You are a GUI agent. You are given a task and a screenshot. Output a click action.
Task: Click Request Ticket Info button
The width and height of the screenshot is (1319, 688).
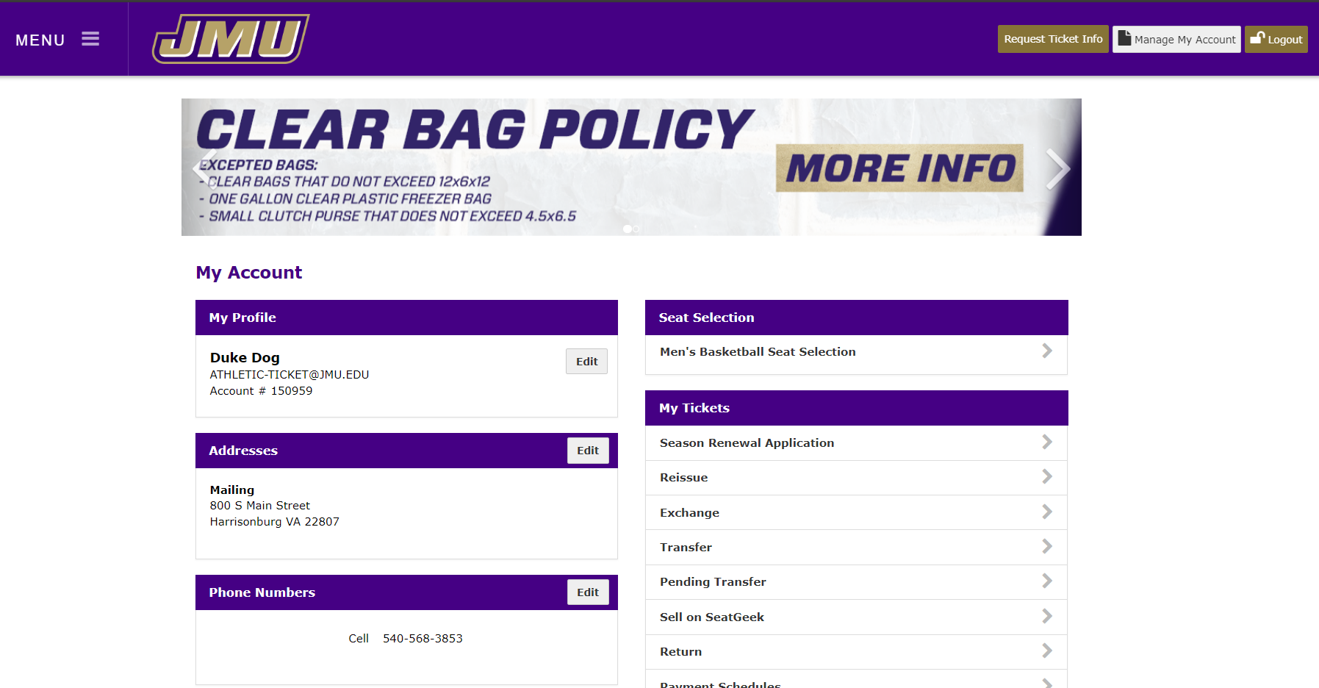point(1052,40)
